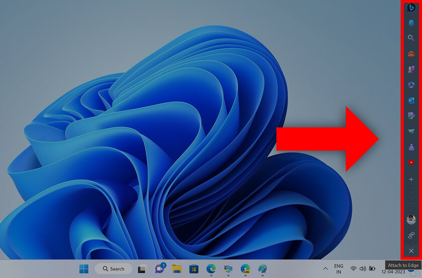The width and height of the screenshot is (422, 278).
Task: Open YouTube from the sidebar
Action: 411,163
